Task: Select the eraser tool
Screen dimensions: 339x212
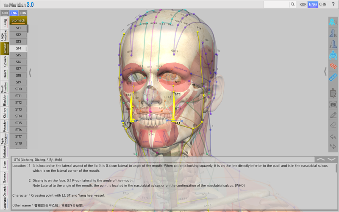Action: [333, 125]
